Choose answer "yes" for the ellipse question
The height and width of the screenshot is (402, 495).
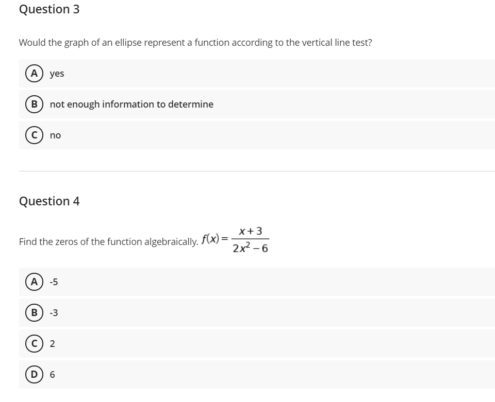pyautogui.click(x=56, y=73)
